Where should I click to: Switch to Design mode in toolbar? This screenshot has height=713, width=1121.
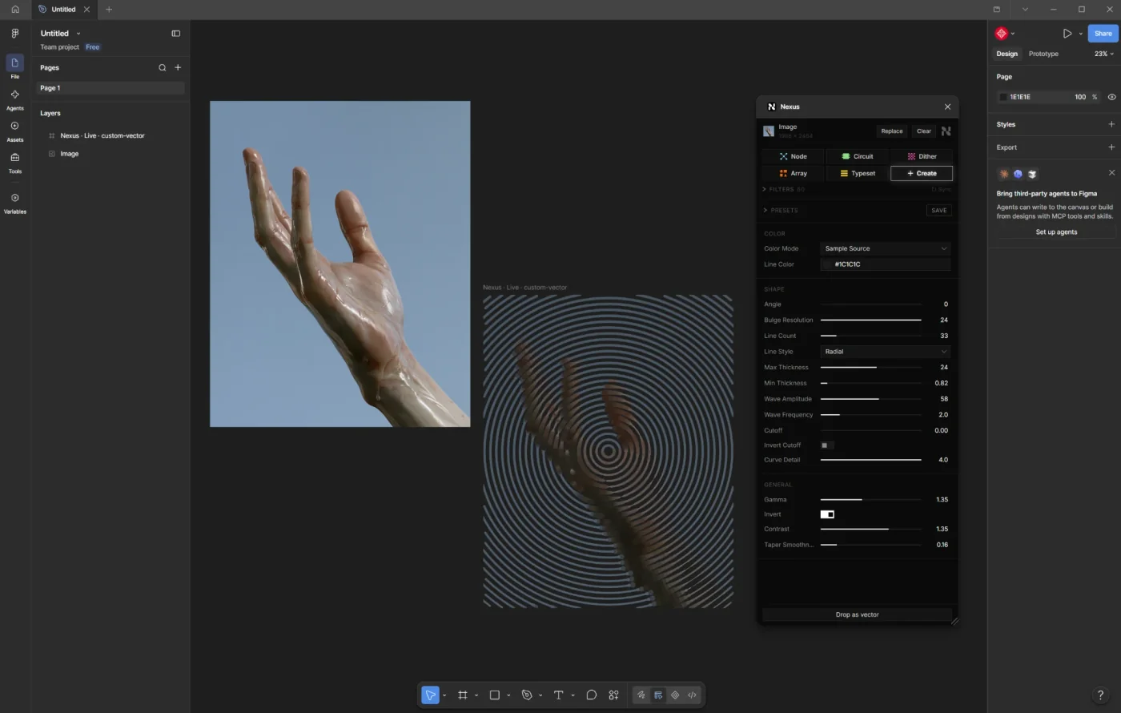[x=658, y=695]
